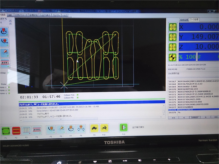219x164 pixels.
Task: Select the 機械座標 coordinate tab
Action: click(x=184, y=20)
